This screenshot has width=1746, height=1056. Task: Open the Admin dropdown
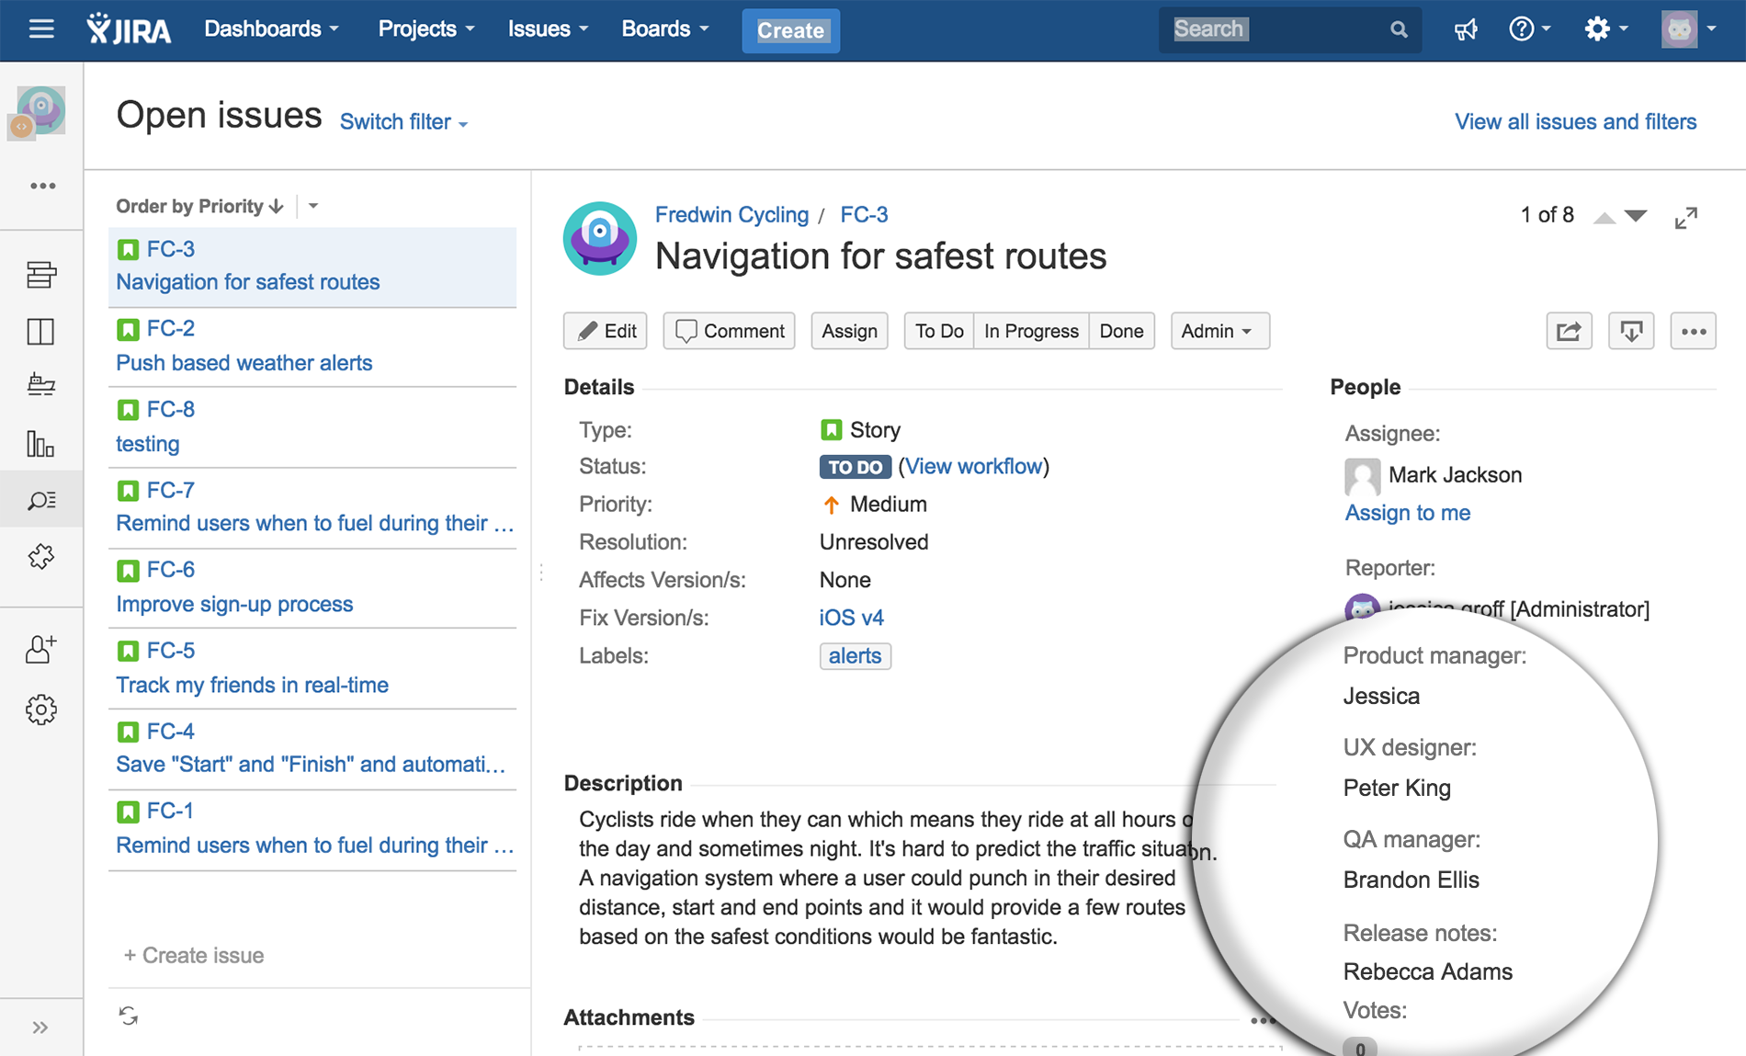pyautogui.click(x=1219, y=331)
